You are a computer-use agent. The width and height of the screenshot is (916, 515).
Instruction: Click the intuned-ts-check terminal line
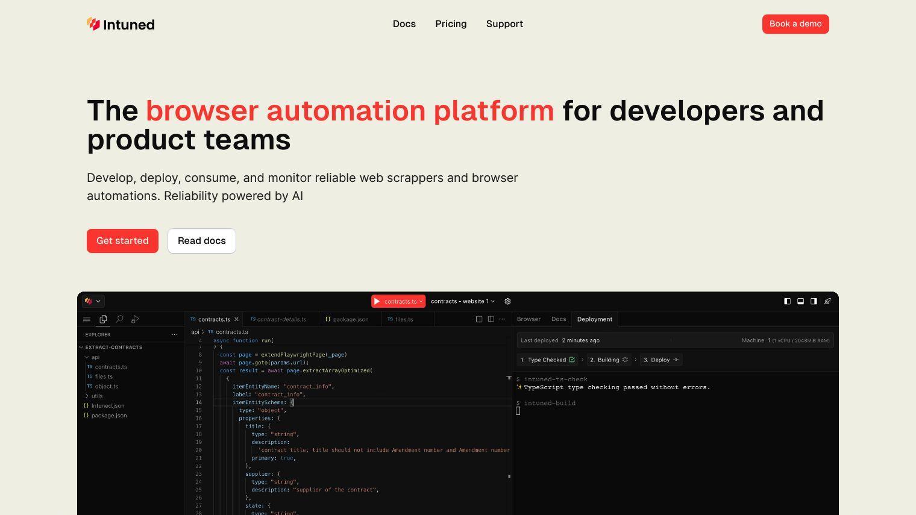pos(551,379)
